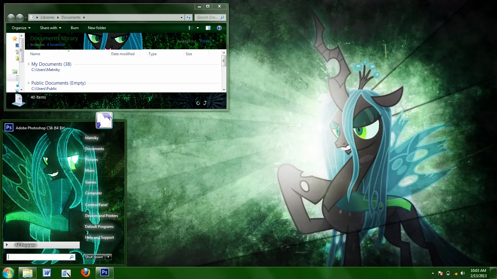The width and height of the screenshot is (497, 279).
Task: Select the Public Documents (Empty) heading
Action: click(x=58, y=83)
